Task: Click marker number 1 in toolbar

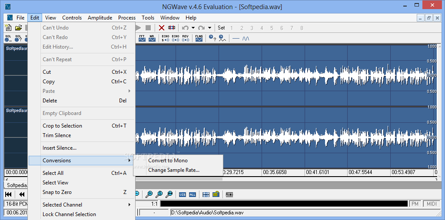Action: (x=232, y=28)
